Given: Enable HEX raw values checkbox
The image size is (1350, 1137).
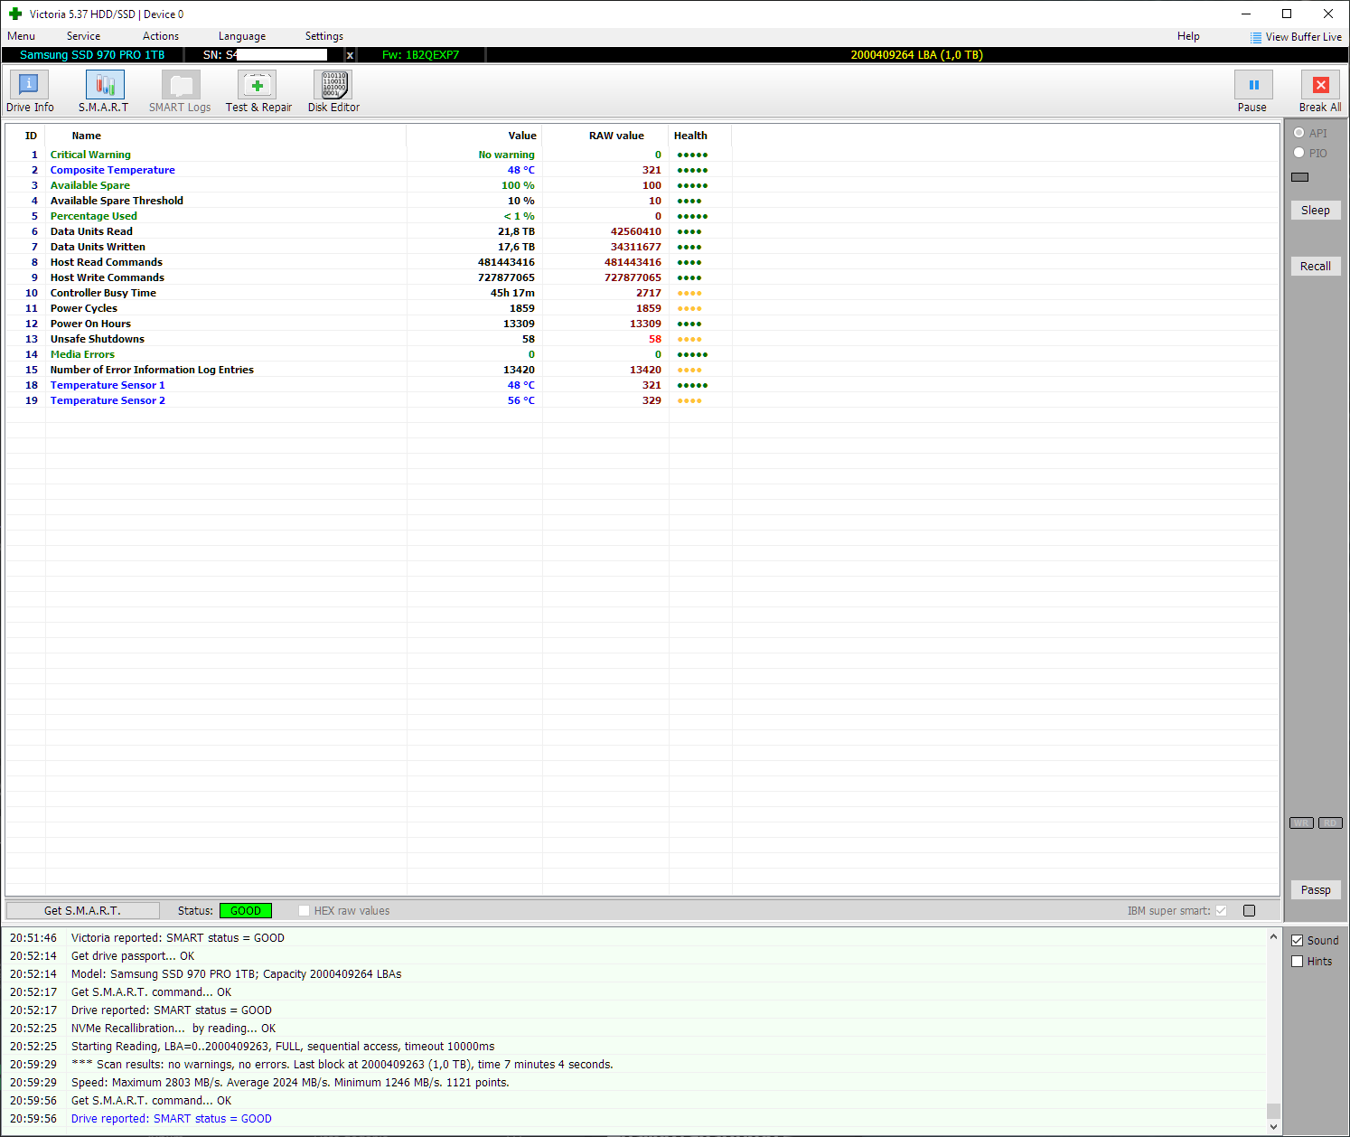Looking at the screenshot, I should [x=305, y=910].
